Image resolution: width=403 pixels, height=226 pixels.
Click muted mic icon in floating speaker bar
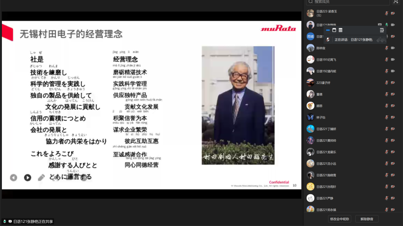(328, 40)
